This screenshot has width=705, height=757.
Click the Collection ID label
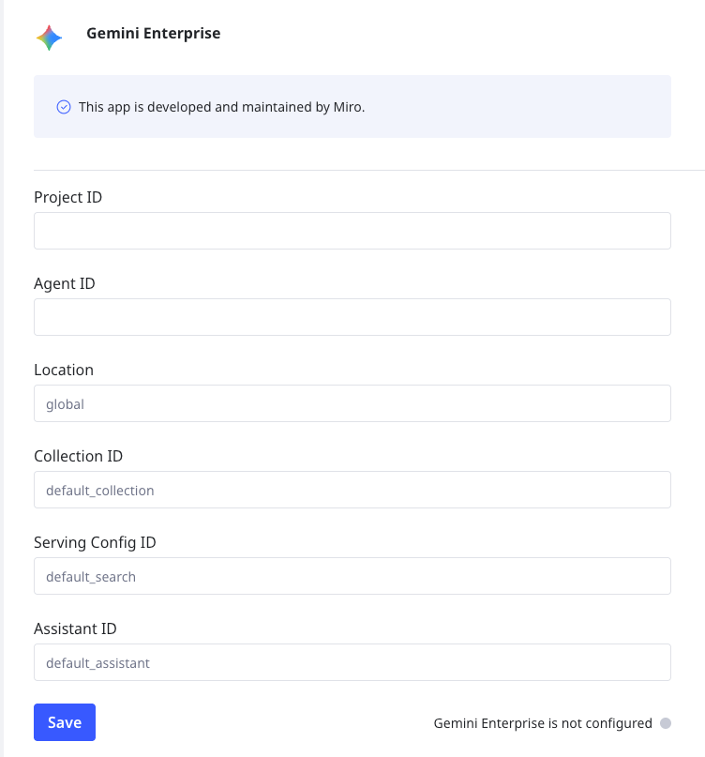pyautogui.click(x=78, y=456)
